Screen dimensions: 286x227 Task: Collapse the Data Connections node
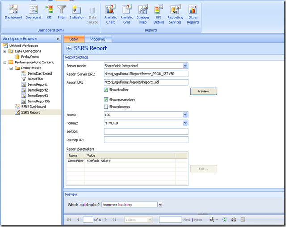pos(5,51)
